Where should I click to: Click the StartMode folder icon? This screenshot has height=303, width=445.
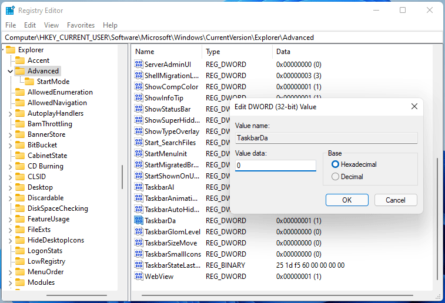pos(29,82)
